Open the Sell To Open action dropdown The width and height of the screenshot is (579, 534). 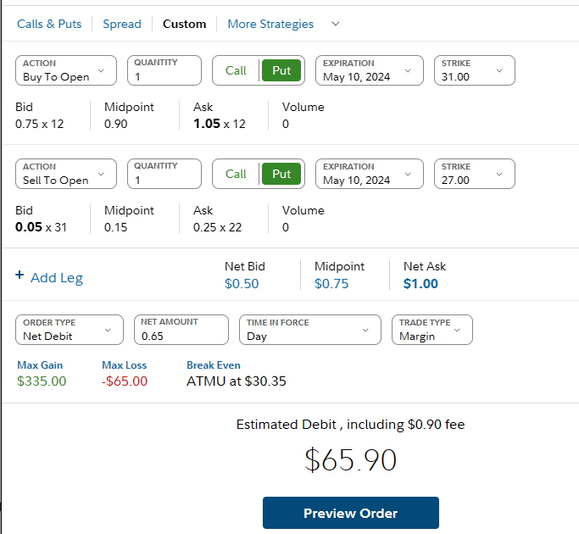tap(66, 174)
